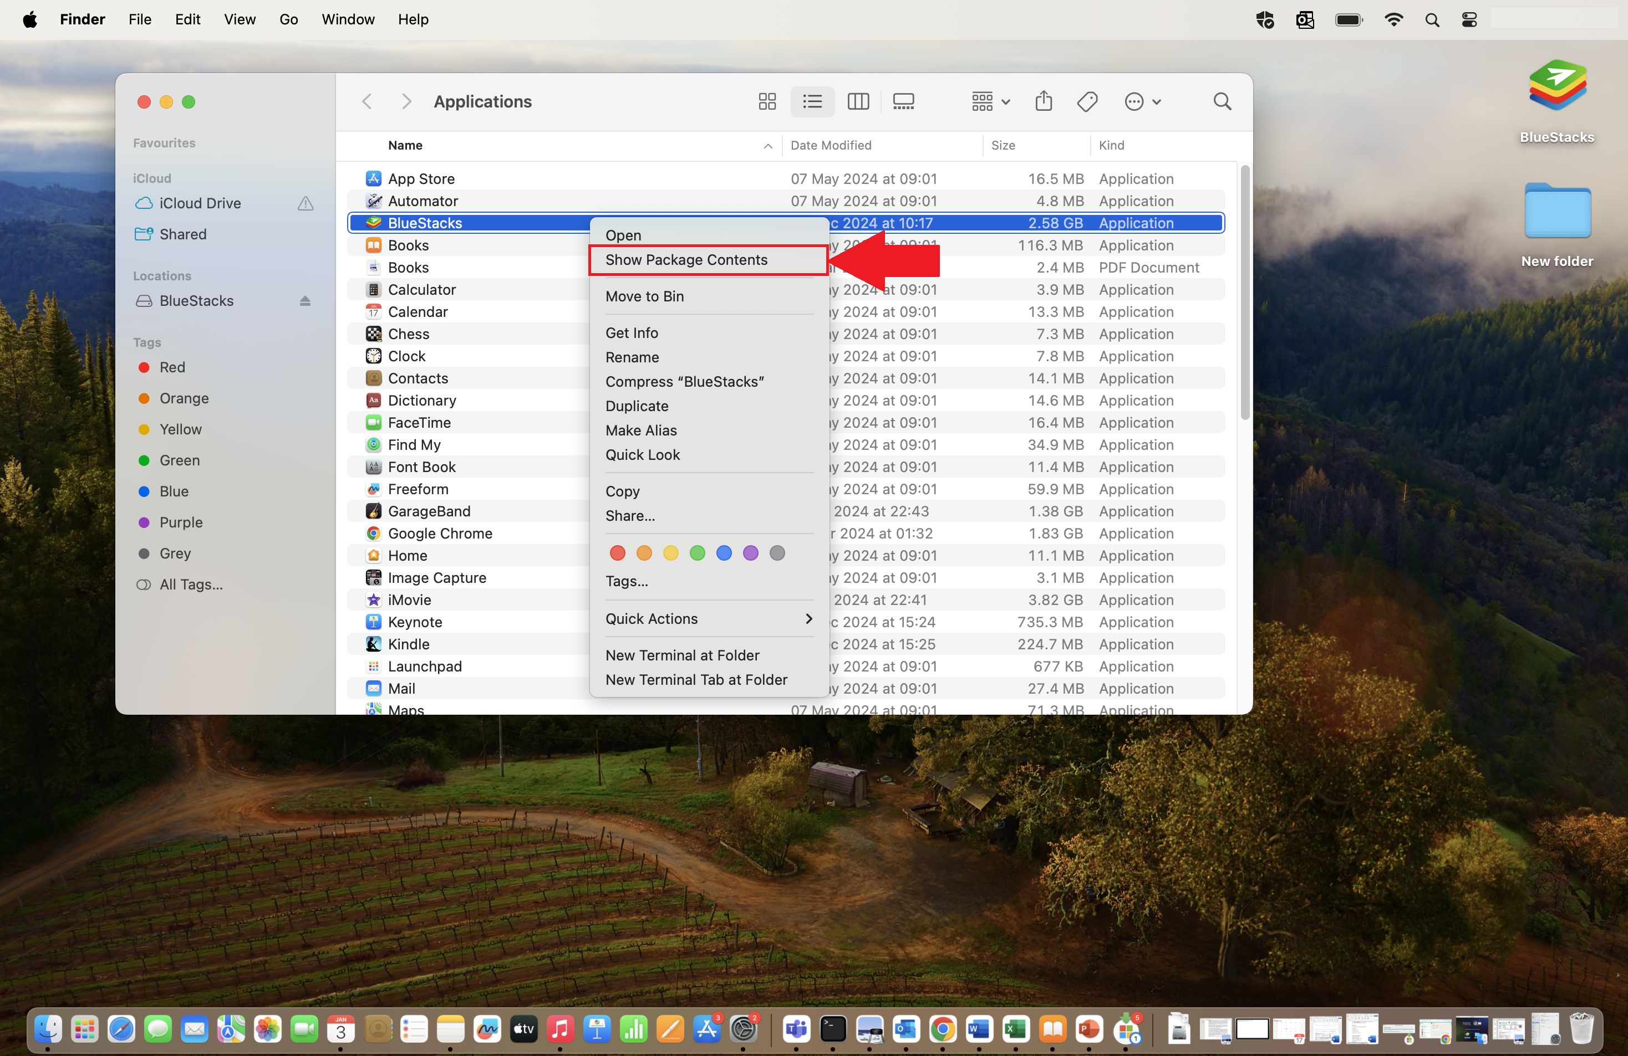
Task: Sort by the Kind column header
Action: tap(1163, 146)
